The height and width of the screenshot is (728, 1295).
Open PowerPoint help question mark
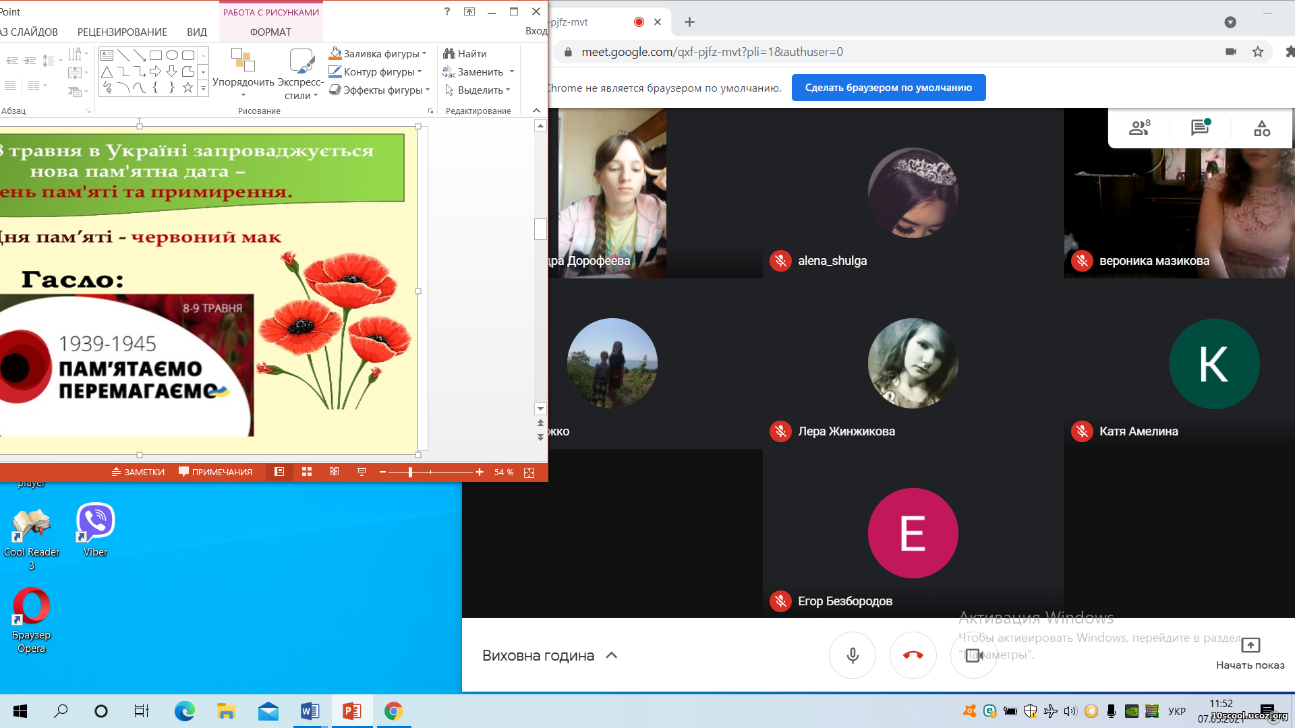(x=447, y=11)
